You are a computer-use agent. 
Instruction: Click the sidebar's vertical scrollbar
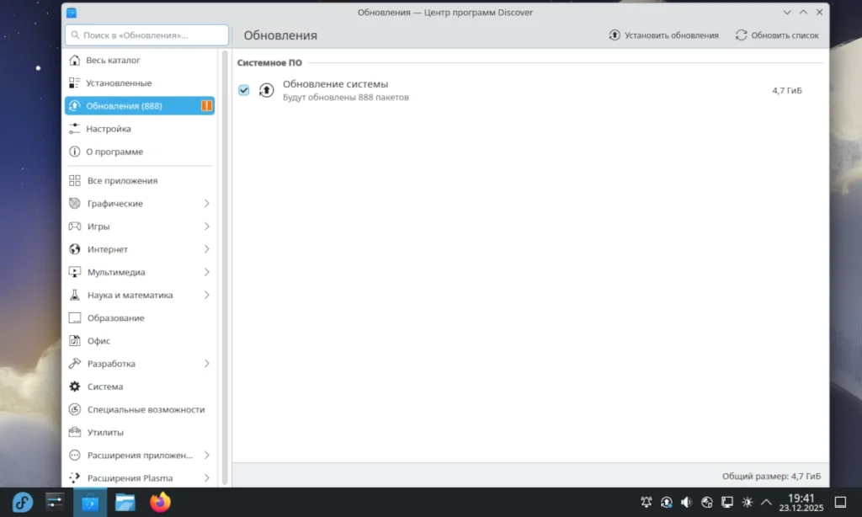pyautogui.click(x=224, y=268)
